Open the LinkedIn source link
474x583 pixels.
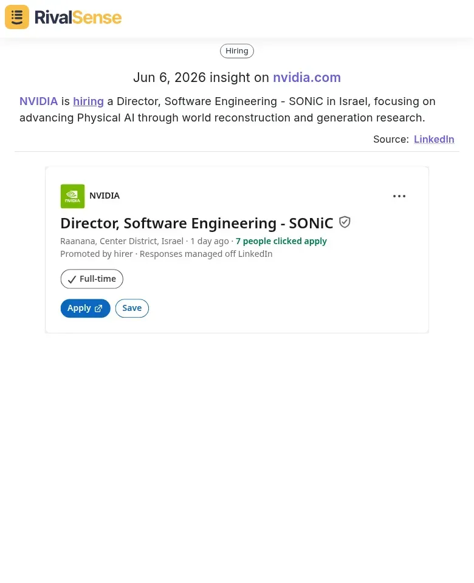click(x=434, y=139)
